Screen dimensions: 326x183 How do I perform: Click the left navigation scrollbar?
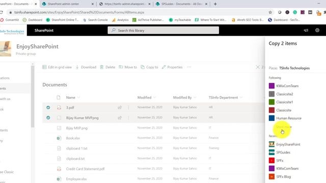click(33, 96)
